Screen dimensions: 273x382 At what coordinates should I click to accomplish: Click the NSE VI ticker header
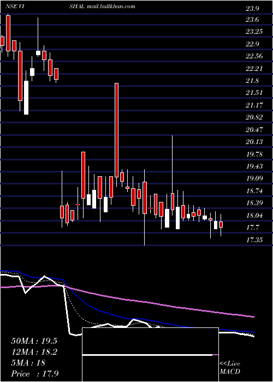15,7
